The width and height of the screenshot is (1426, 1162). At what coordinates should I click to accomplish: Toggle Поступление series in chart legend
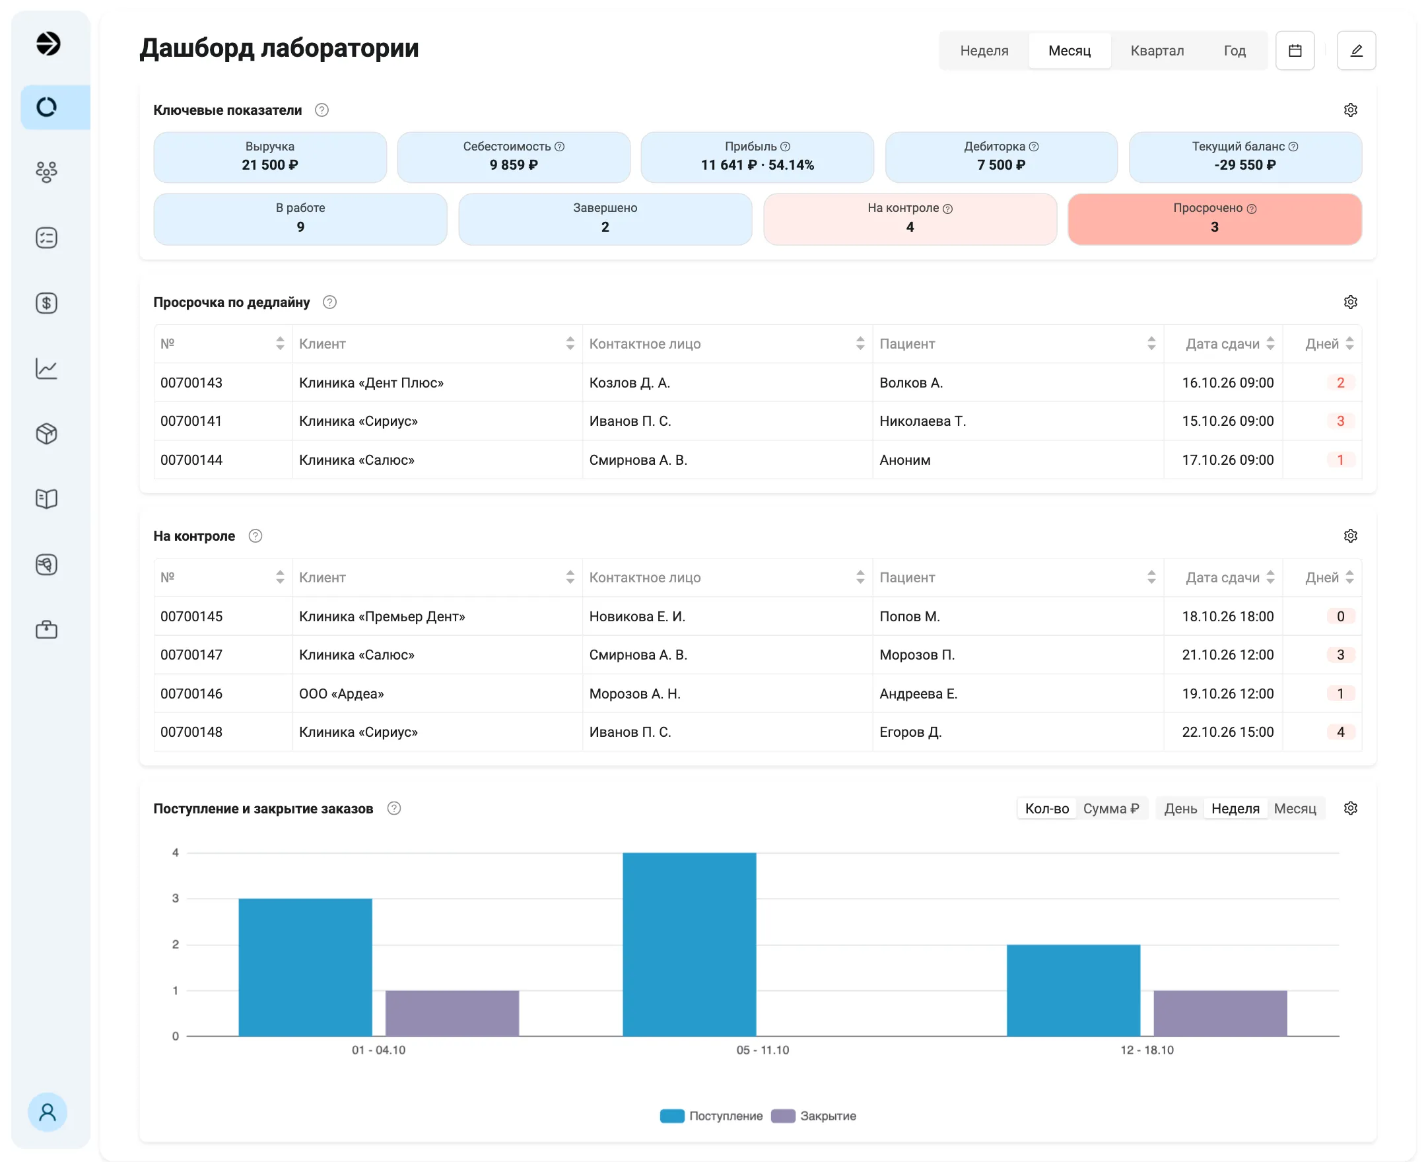[x=711, y=1116]
